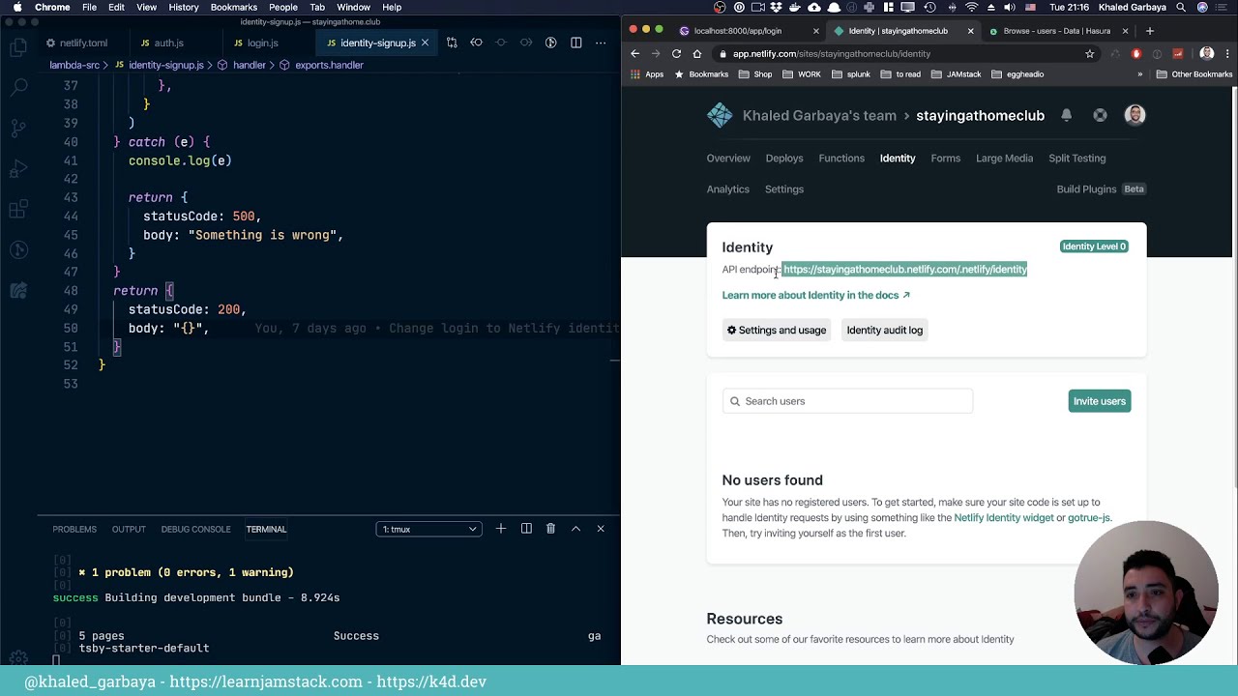1238x696 pixels.
Task: Open Chrome's three-dot menu
Action: [x=1225, y=54]
